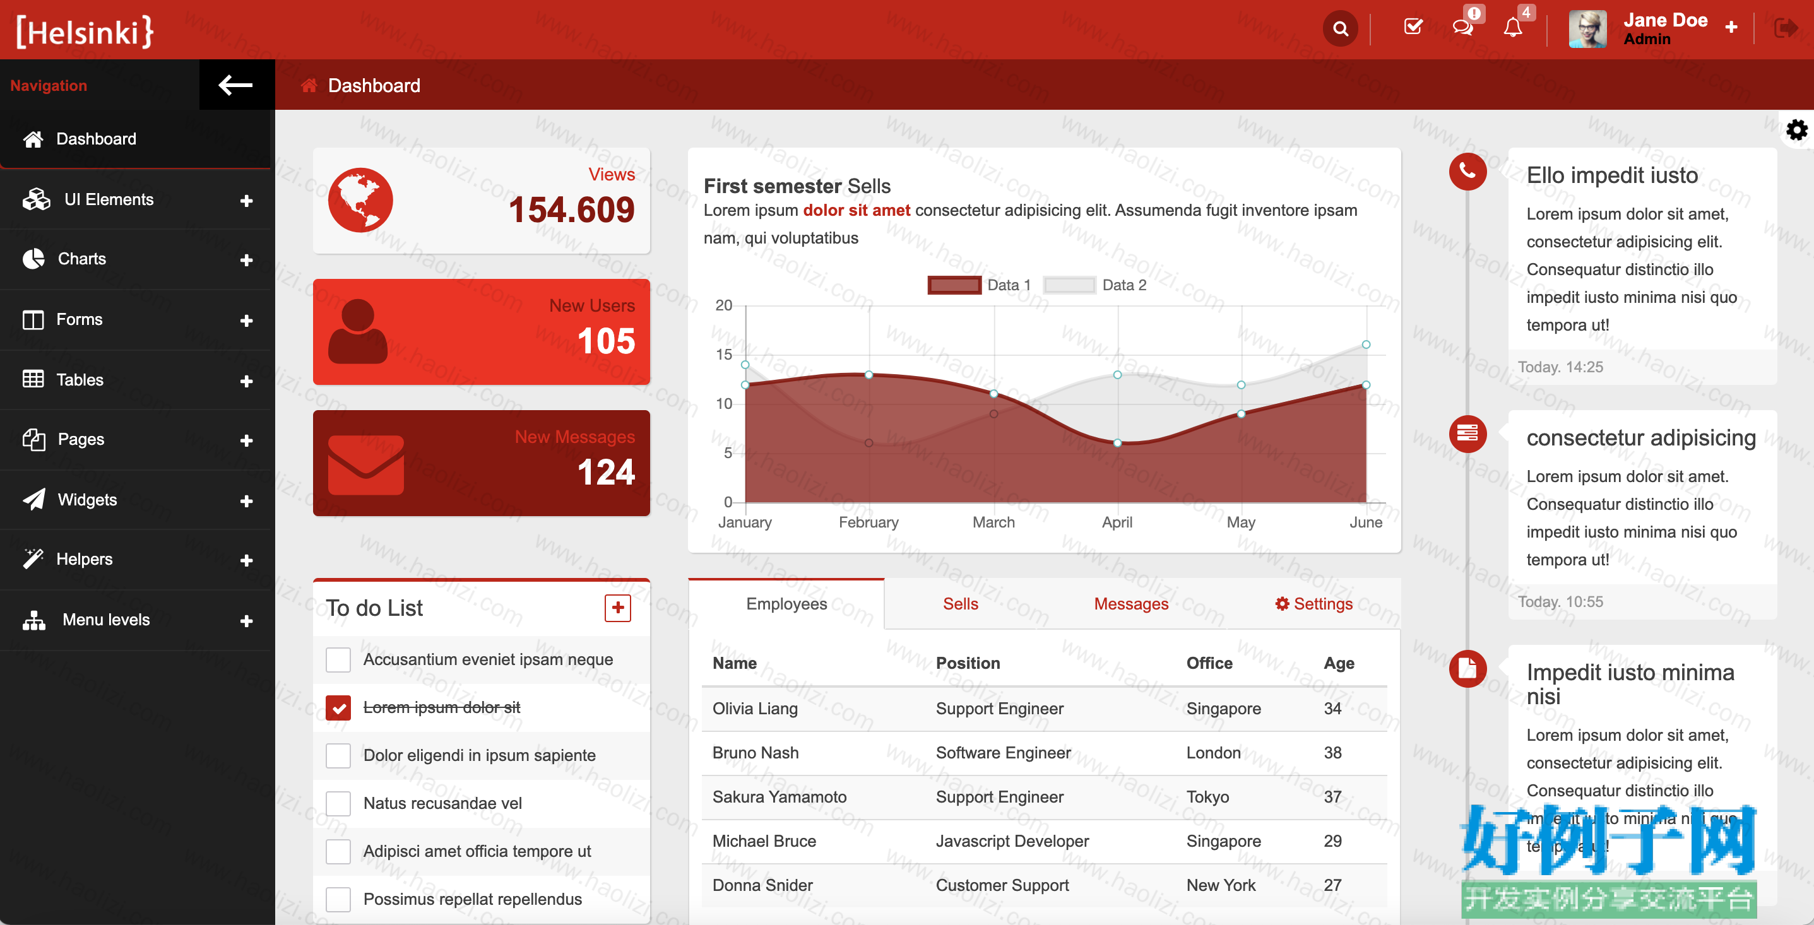
Task: Uncheck Lorem ipsum dolor sit
Action: tap(338, 707)
